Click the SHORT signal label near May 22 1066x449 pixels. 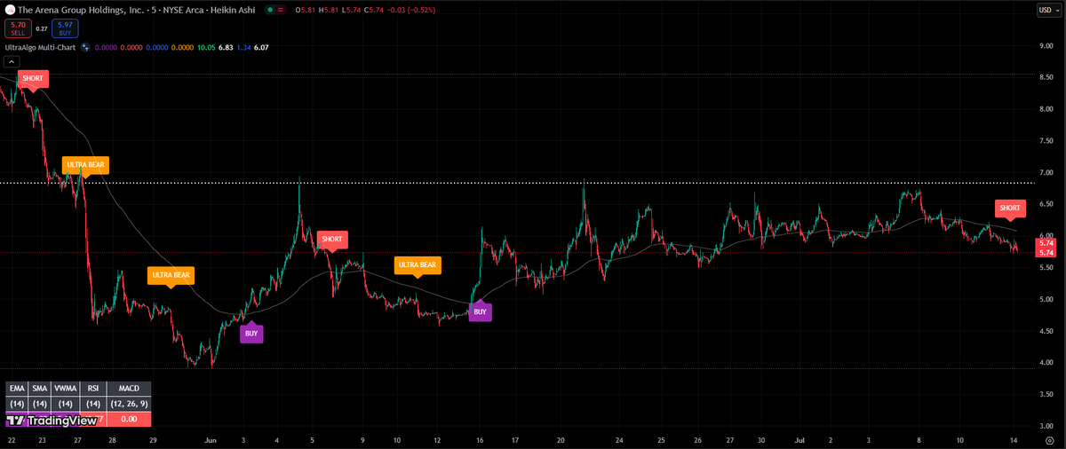(x=33, y=78)
